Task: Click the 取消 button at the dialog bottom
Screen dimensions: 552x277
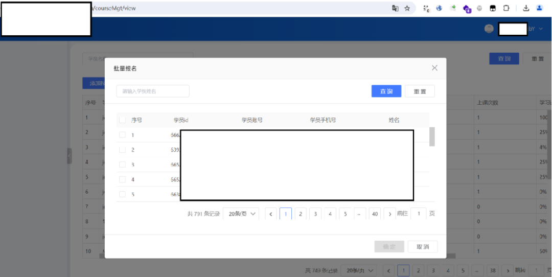Action: [423, 247]
